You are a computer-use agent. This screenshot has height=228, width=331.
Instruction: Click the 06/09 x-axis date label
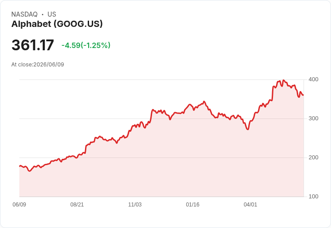[19, 204]
